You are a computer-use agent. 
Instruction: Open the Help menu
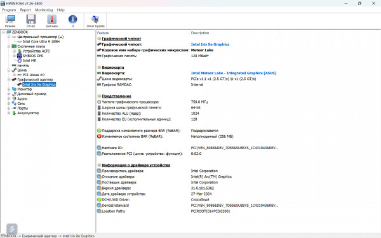tap(61, 10)
